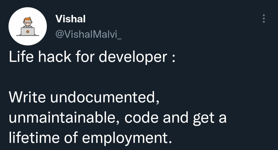Click the word "code" in the tweet
The image size is (278, 150).
click(x=144, y=118)
